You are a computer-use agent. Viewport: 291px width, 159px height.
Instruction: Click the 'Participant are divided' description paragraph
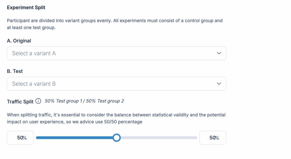(115, 24)
